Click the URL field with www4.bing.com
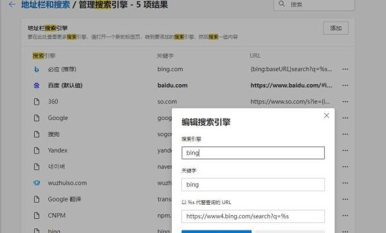Viewport: 386px width, 233px height. click(253, 216)
